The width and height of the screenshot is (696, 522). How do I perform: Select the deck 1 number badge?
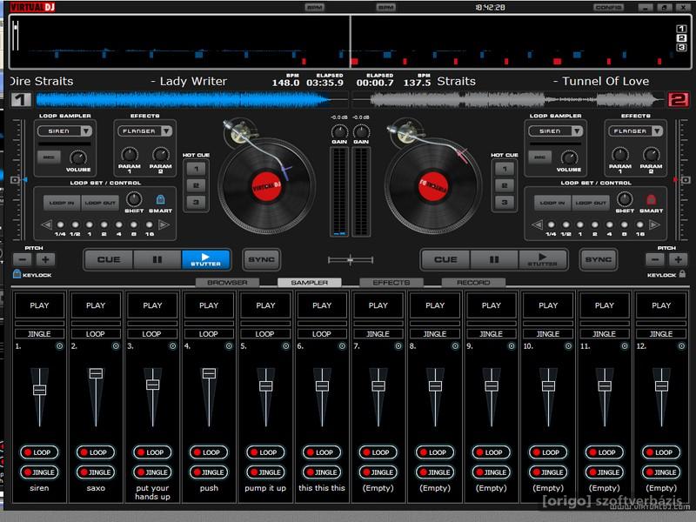tap(21, 100)
